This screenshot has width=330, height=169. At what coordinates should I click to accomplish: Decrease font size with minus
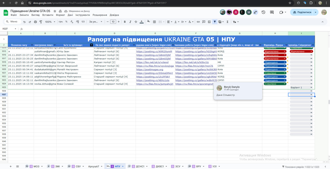pos(107,22)
